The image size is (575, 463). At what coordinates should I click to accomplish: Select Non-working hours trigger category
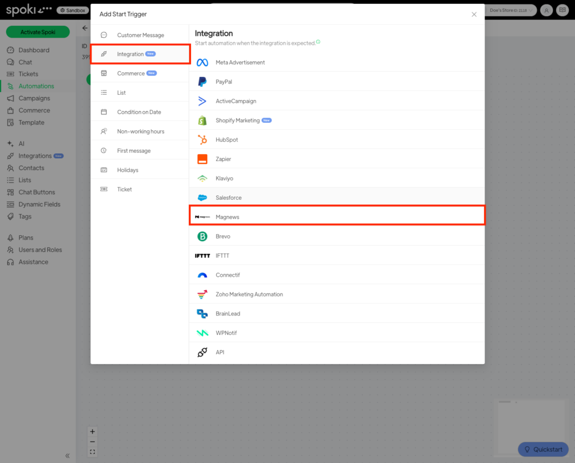coord(140,131)
